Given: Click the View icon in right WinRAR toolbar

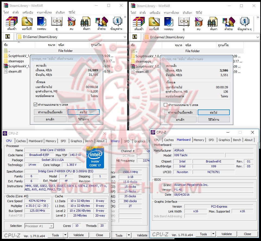Looking at the screenshot, I should [184, 22].
